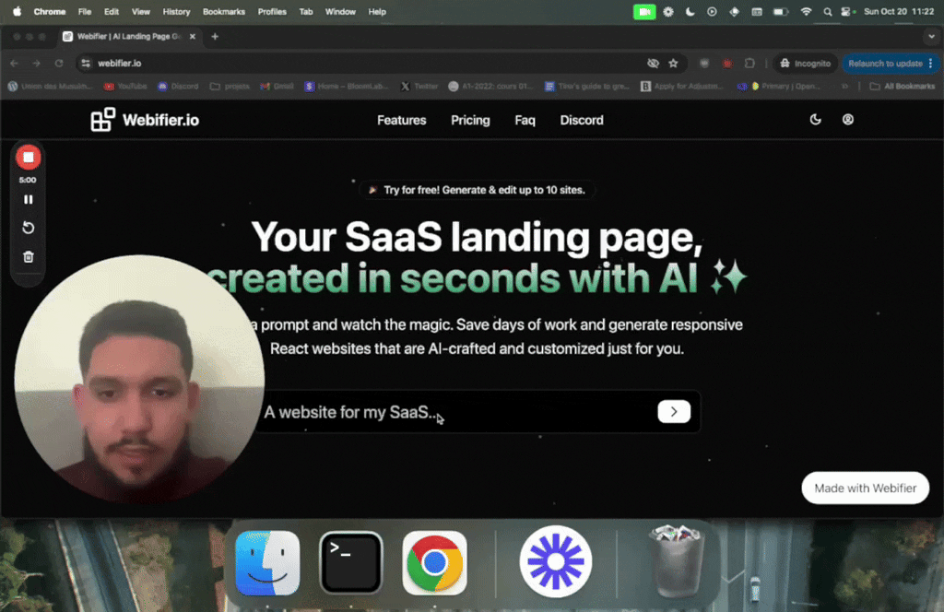Viewport: 944px width, 612px height.
Task: Bookmark the page with the star icon
Action: 673,64
